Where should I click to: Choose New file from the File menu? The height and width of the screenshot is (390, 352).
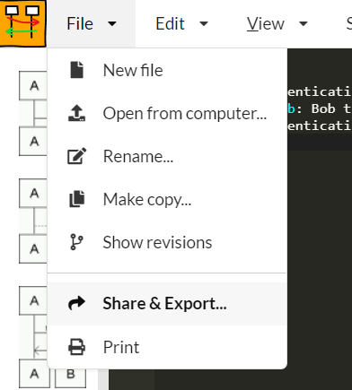[x=167, y=70]
